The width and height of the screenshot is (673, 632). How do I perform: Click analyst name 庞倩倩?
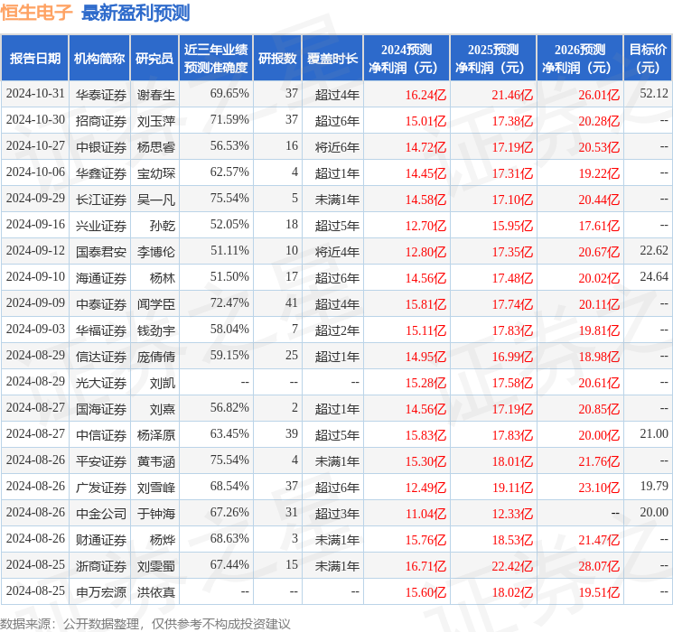(155, 356)
